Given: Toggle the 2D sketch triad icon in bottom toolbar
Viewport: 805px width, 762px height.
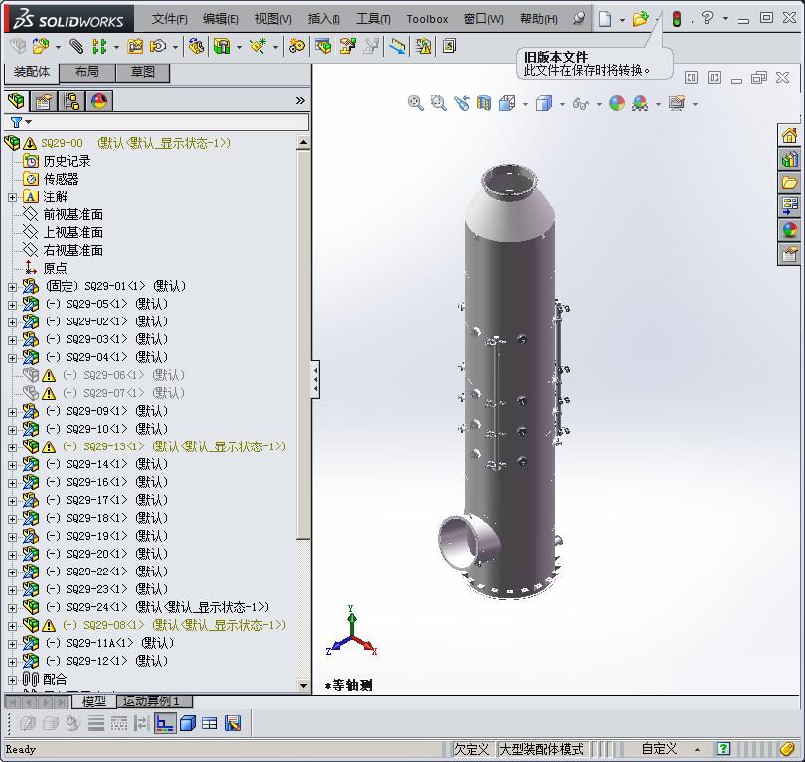Looking at the screenshot, I should pyautogui.click(x=165, y=723).
